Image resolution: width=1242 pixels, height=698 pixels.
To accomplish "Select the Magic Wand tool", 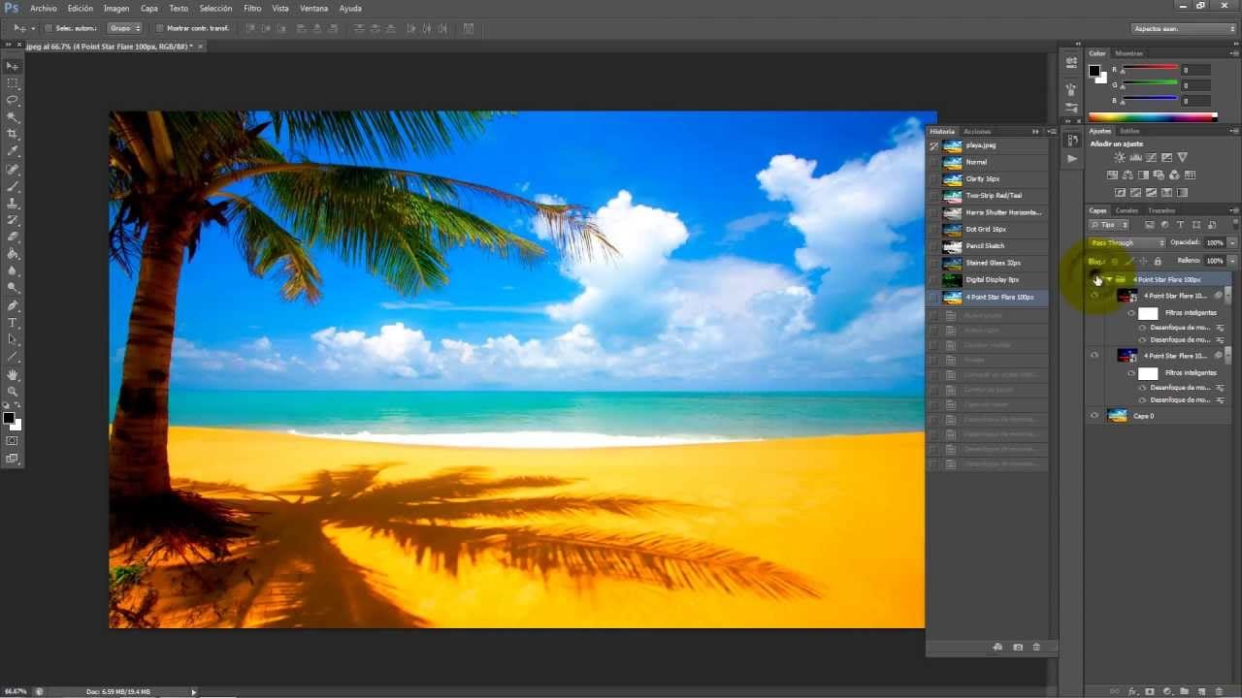I will [13, 117].
